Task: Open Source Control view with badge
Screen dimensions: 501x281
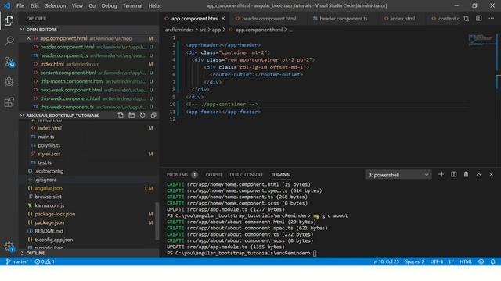Action: coord(9,62)
